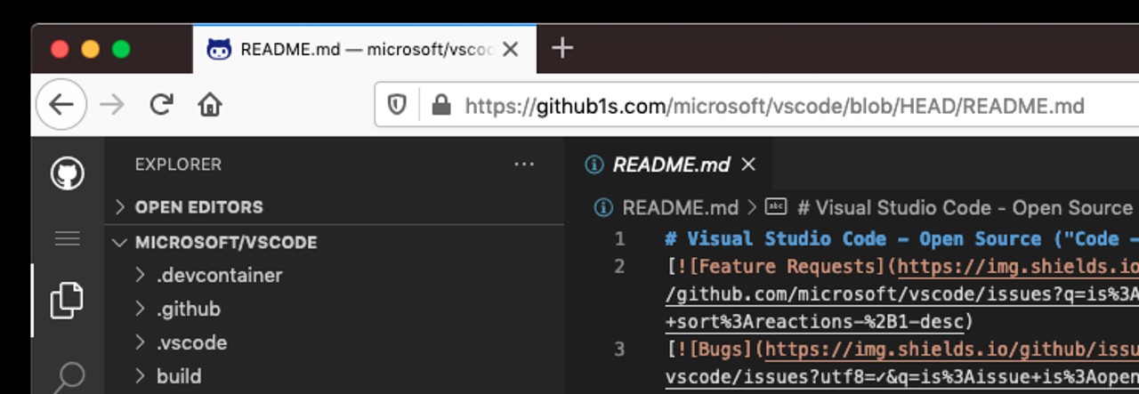Click the macOS yellow minimize window button
Screen dimensions: 1139x394
pos(91,49)
